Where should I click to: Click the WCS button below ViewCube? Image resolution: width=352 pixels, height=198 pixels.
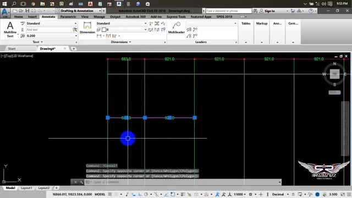[334, 92]
